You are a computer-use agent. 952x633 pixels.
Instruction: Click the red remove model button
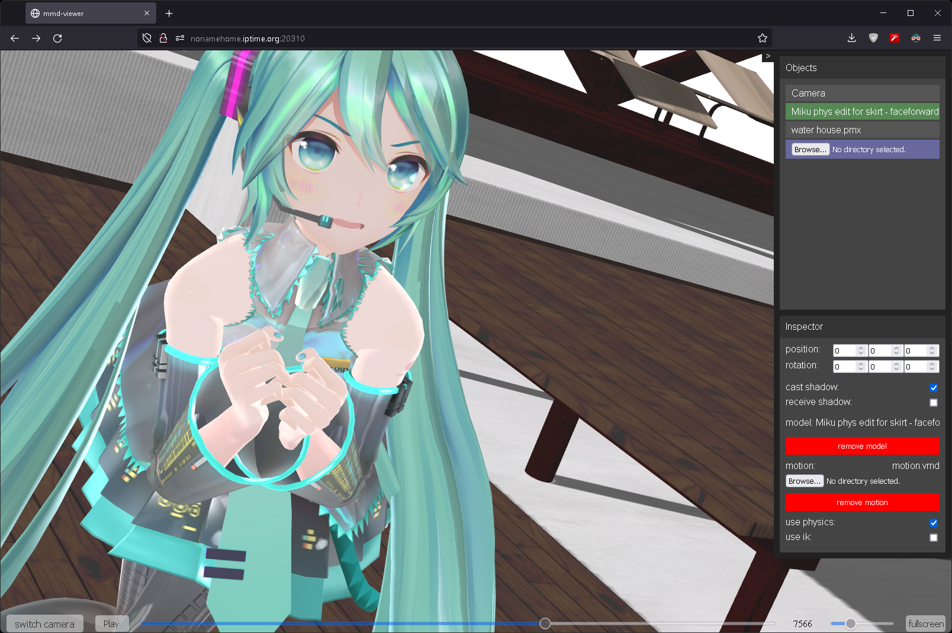863,446
